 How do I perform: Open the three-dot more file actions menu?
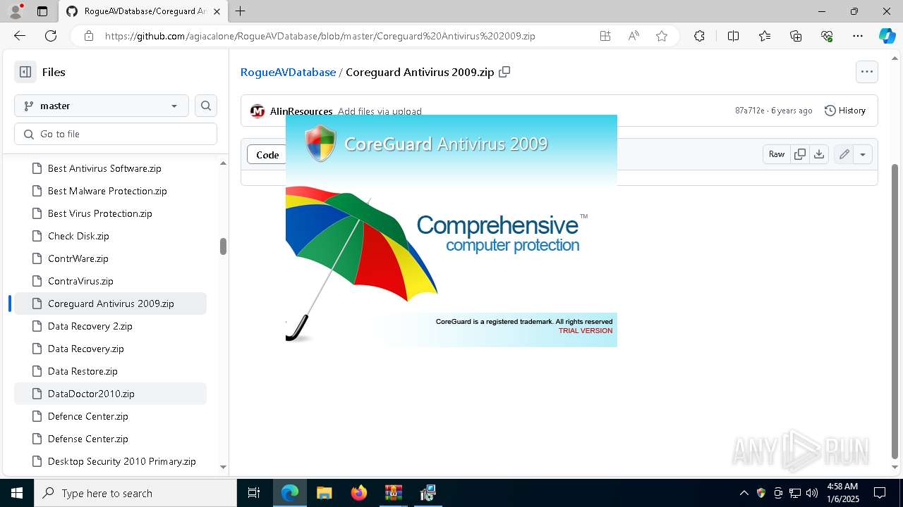tap(867, 72)
